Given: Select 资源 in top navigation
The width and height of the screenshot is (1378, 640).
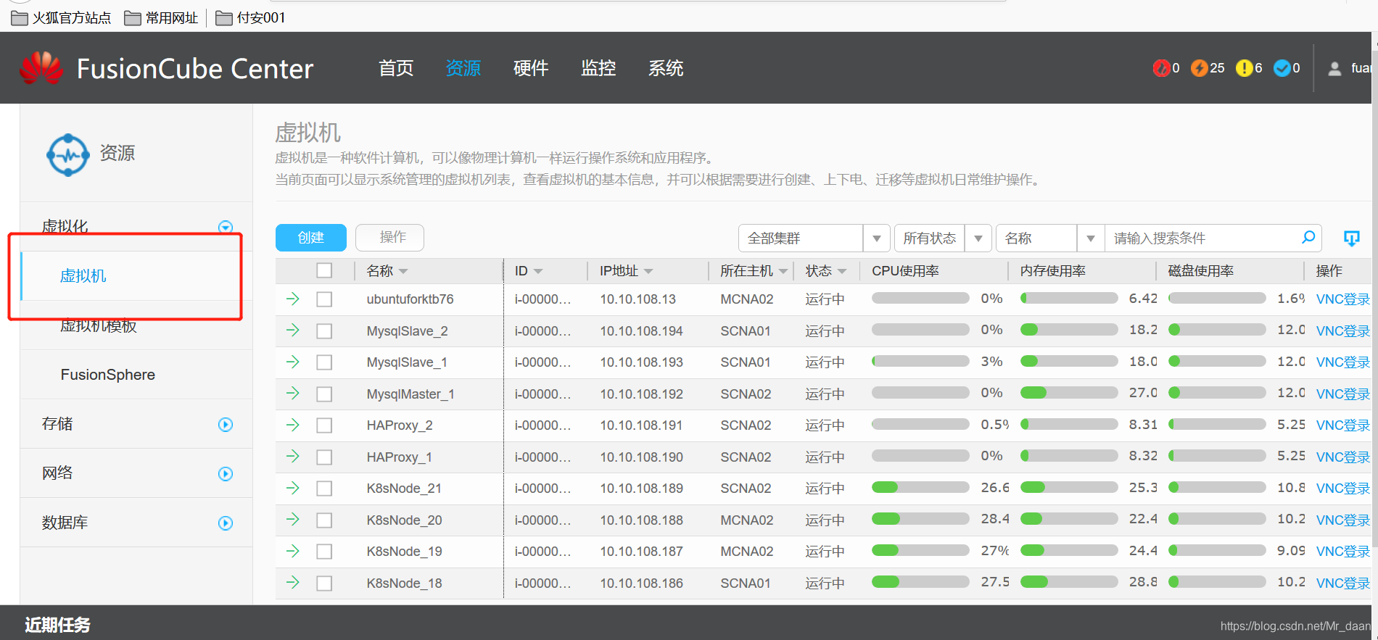Looking at the screenshot, I should 463,68.
